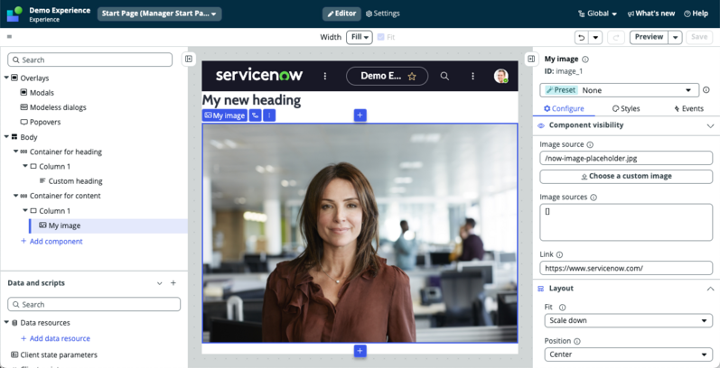
Task: Click the hamburger menu icon under the header
Action: click(x=10, y=37)
